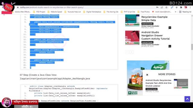
Task: Click the blue link extension icon
Action: [172, 7]
